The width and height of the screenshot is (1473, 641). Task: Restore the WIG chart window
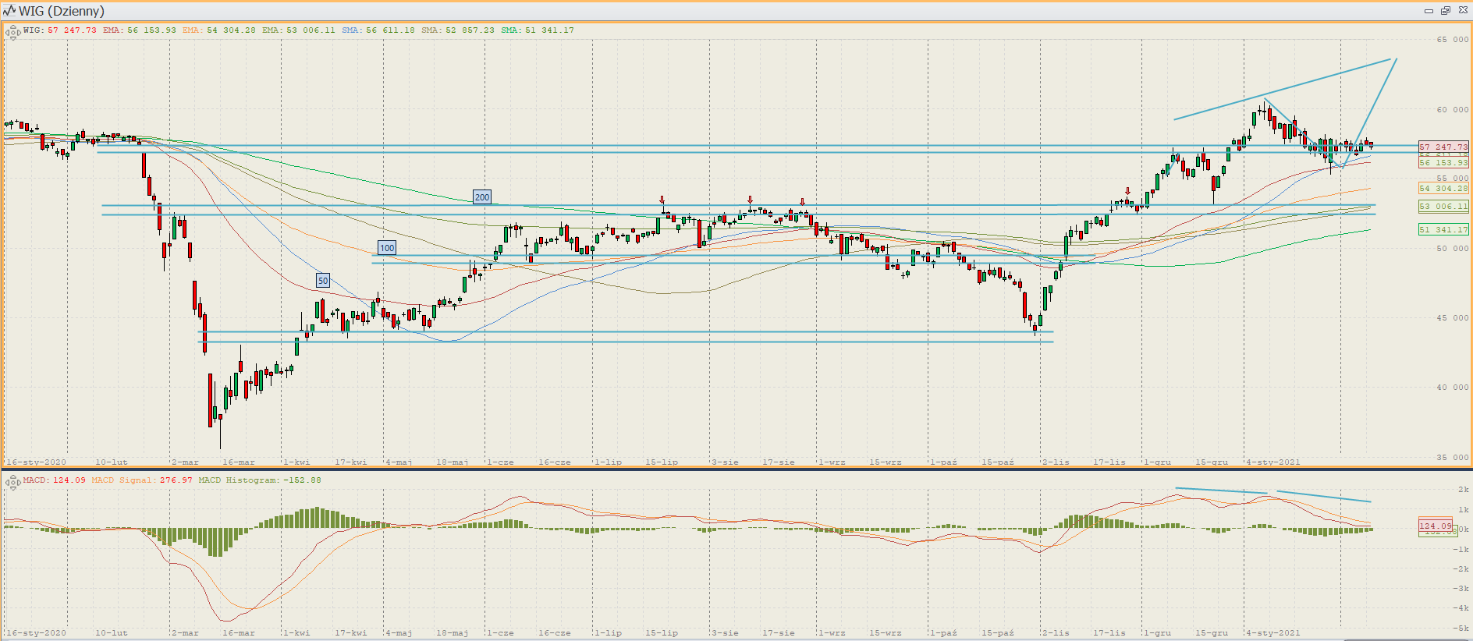pos(1445,11)
